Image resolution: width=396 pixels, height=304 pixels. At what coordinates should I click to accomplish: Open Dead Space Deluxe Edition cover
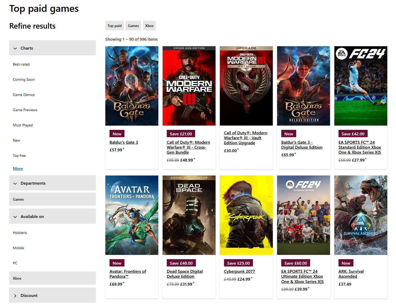[189, 215]
